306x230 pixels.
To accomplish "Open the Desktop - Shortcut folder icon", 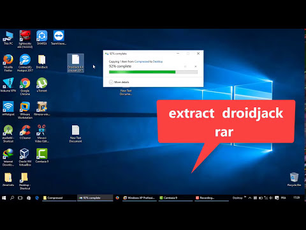I will [25, 181].
